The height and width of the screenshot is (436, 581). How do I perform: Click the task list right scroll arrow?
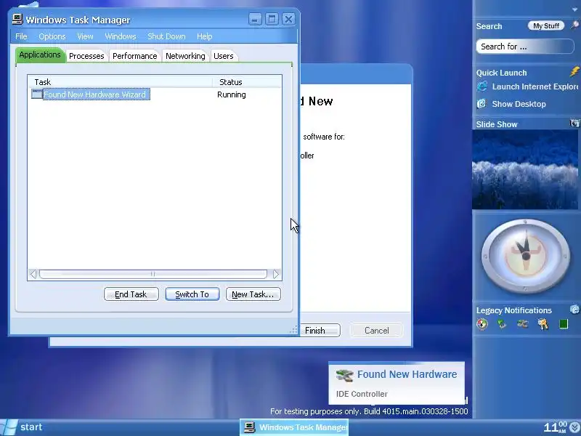pyautogui.click(x=276, y=275)
